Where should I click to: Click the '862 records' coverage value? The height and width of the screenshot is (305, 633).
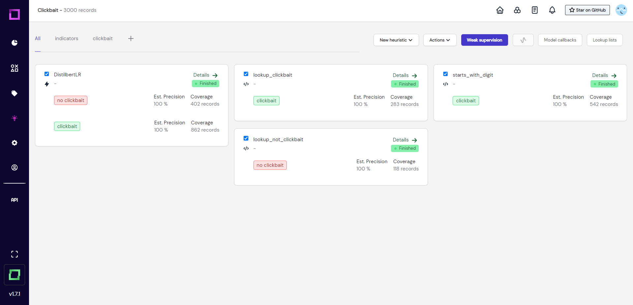click(x=205, y=130)
